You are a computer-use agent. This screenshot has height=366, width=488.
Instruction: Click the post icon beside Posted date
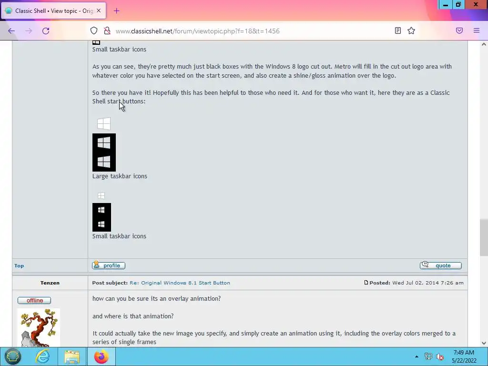click(x=366, y=283)
